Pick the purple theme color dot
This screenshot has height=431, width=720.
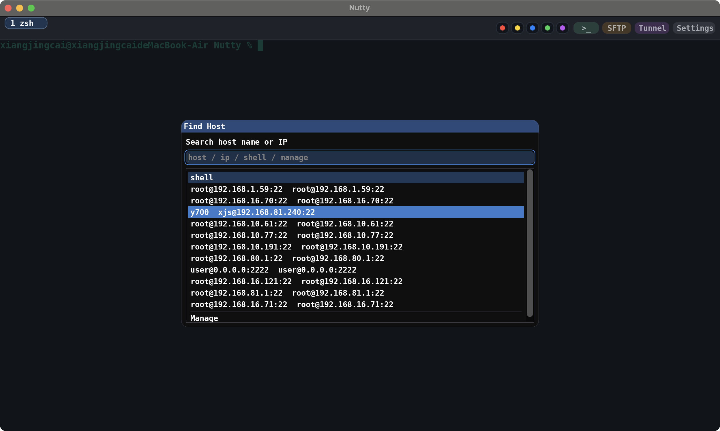pos(562,28)
